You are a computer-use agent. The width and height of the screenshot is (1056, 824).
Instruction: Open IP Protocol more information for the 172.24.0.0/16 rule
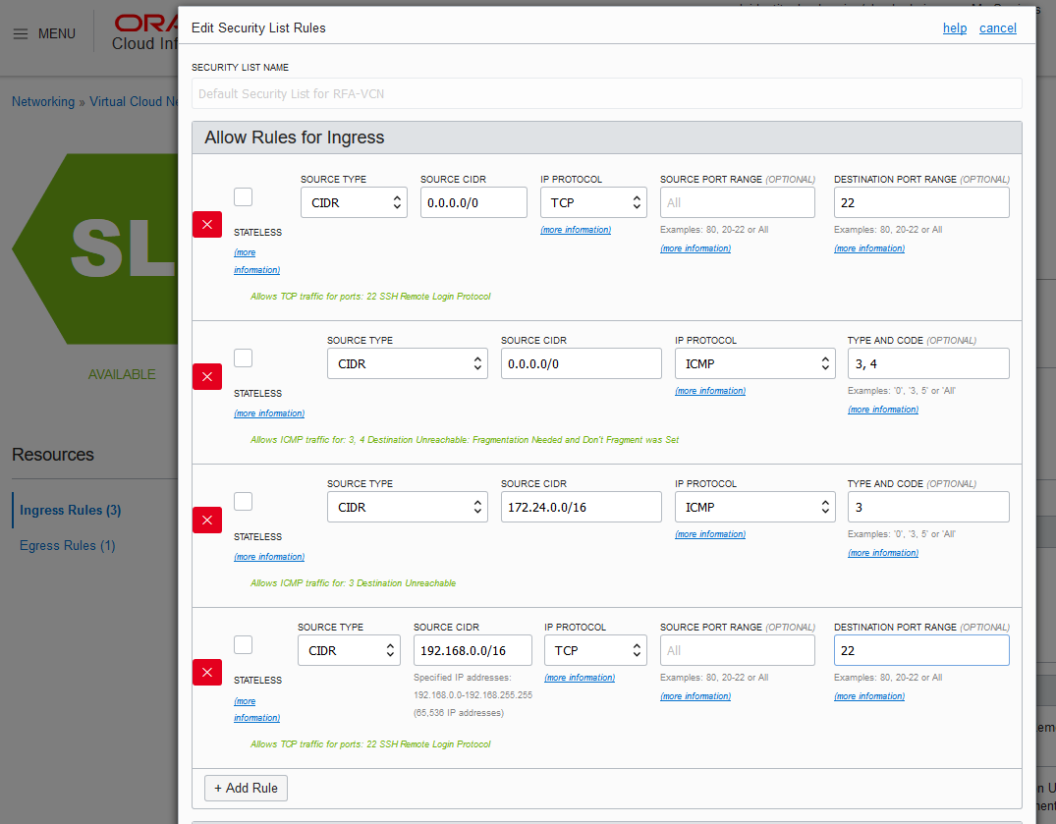(x=710, y=534)
